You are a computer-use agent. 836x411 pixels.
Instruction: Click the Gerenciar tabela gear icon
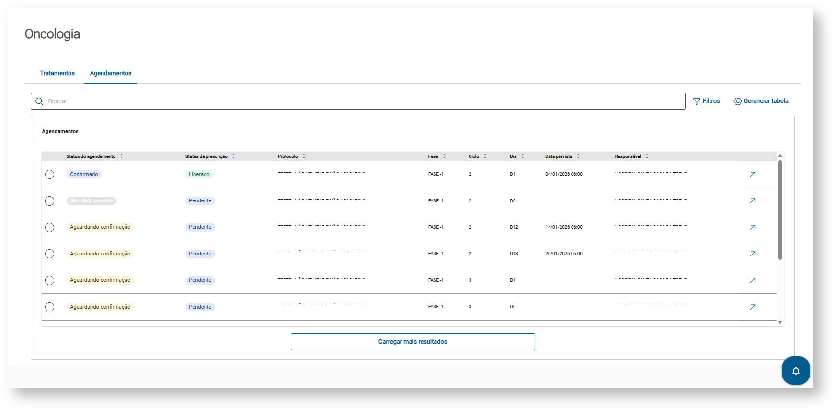[737, 101]
